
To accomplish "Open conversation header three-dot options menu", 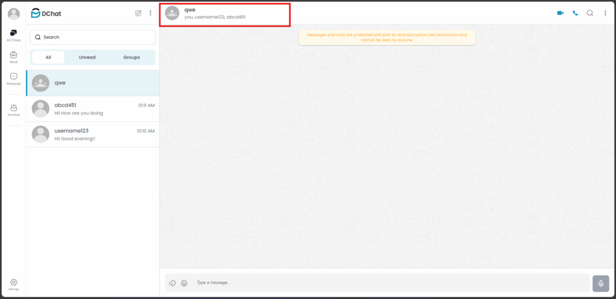I will click(x=605, y=13).
